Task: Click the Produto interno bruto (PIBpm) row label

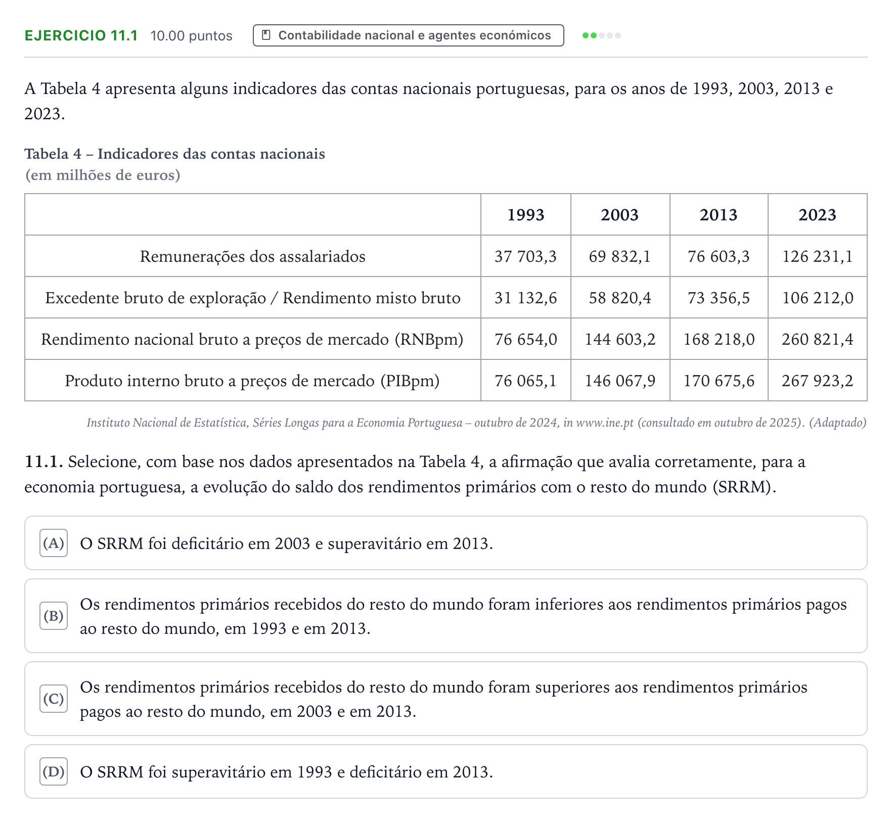Action: 252,381
